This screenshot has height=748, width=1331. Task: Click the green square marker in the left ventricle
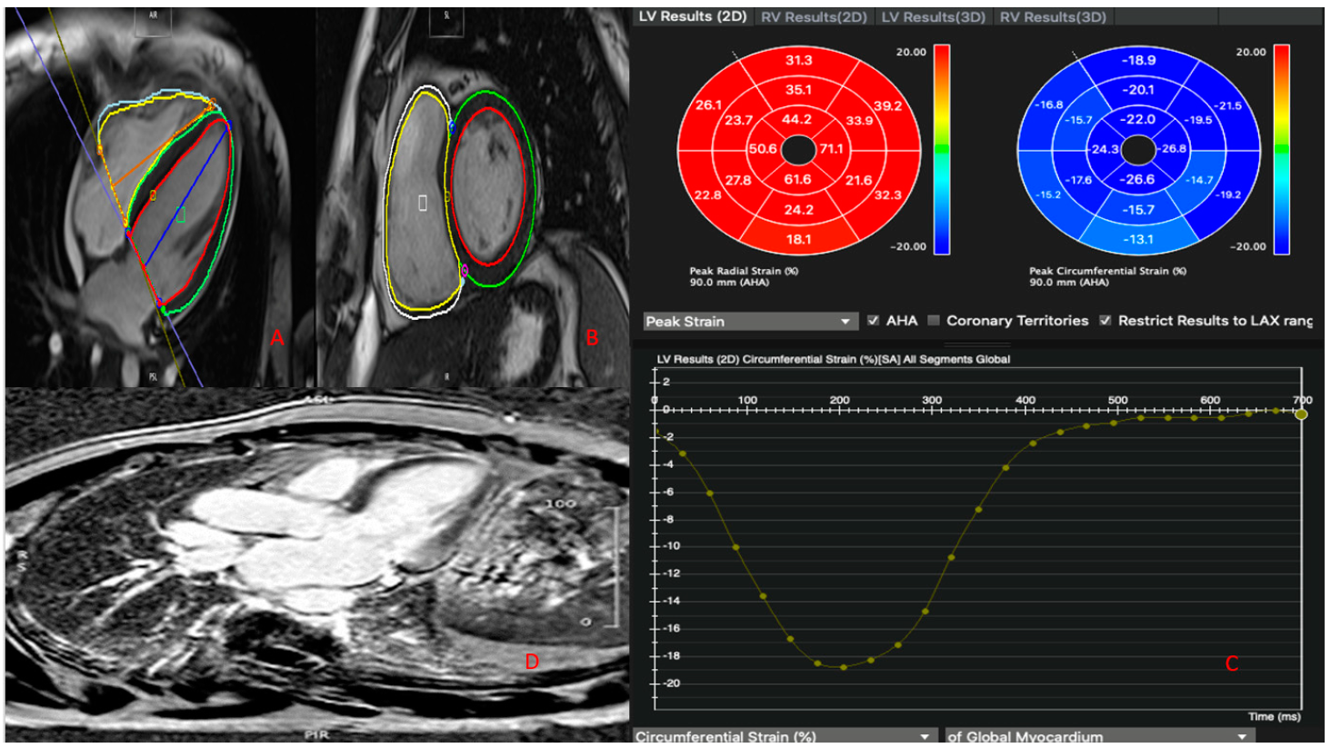point(180,214)
